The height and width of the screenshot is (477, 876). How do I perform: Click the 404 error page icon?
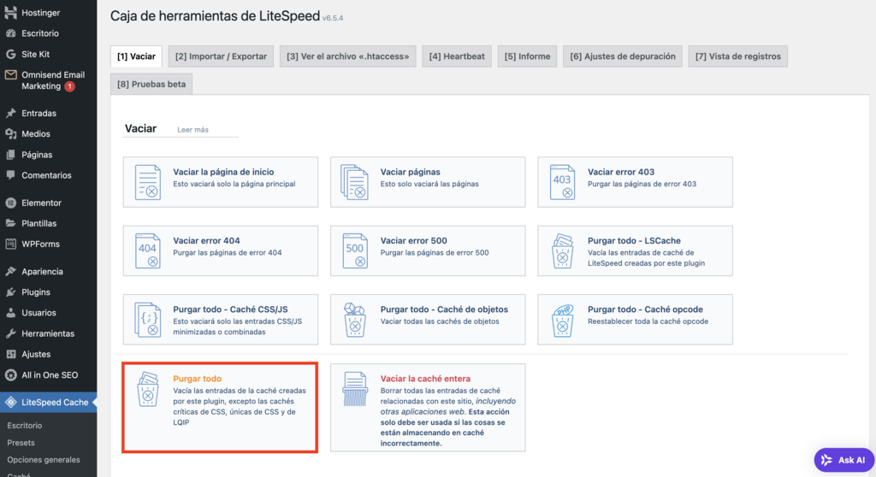click(147, 250)
